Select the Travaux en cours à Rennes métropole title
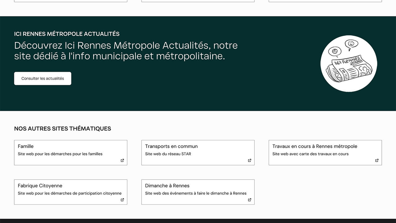This screenshot has height=223, width=396. click(x=315, y=146)
